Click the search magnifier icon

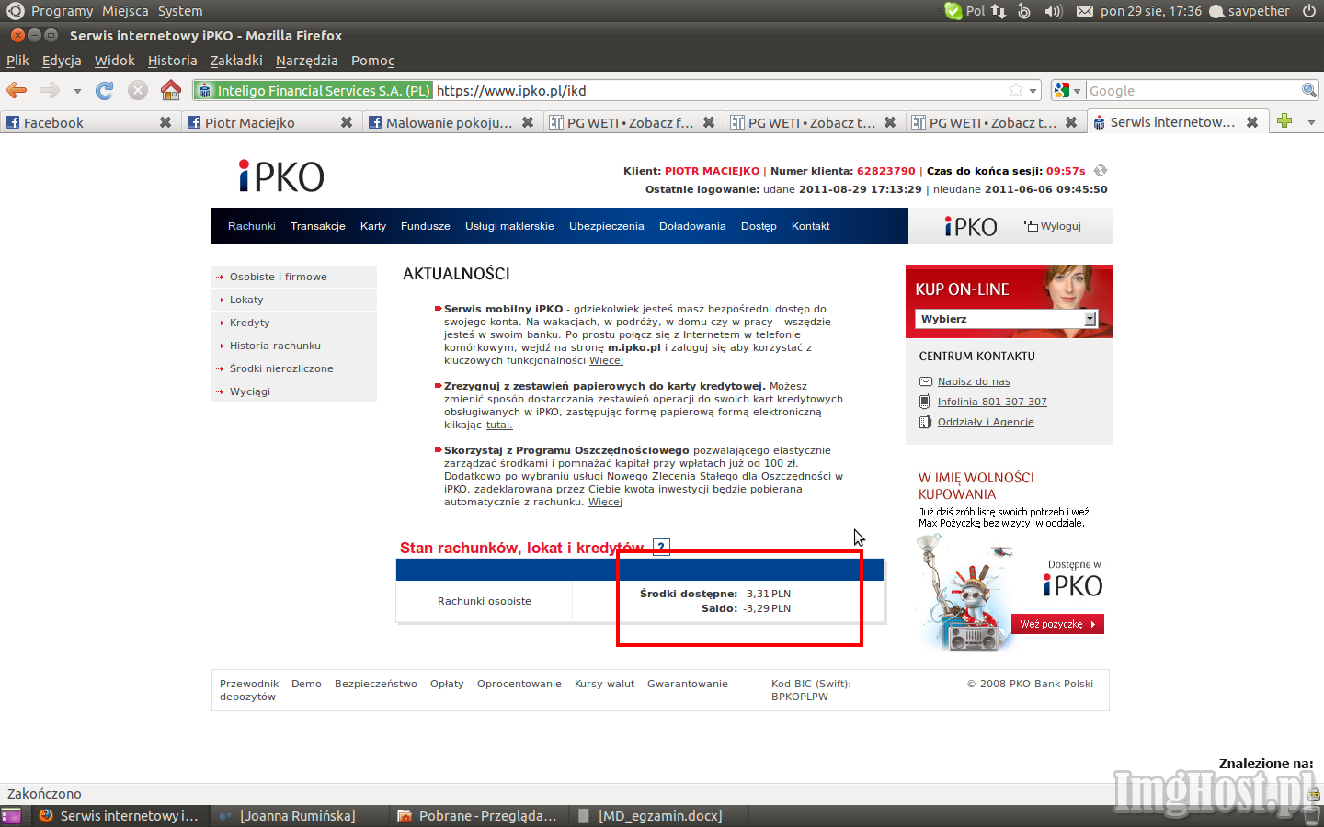tap(1309, 90)
